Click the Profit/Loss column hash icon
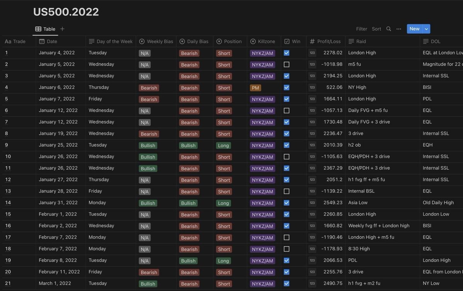Image resolution: width=463 pixels, height=291 pixels. pyautogui.click(x=312, y=41)
